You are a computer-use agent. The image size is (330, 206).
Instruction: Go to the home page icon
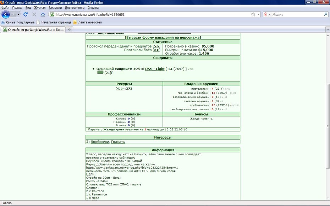tap(43, 15)
